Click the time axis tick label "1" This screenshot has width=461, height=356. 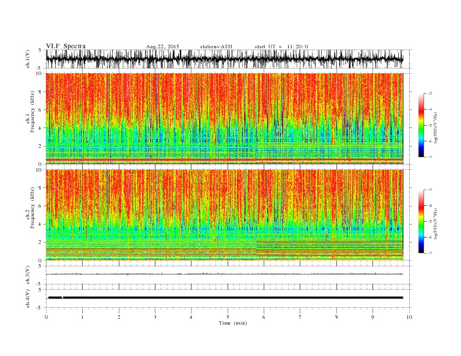[x=82, y=317]
